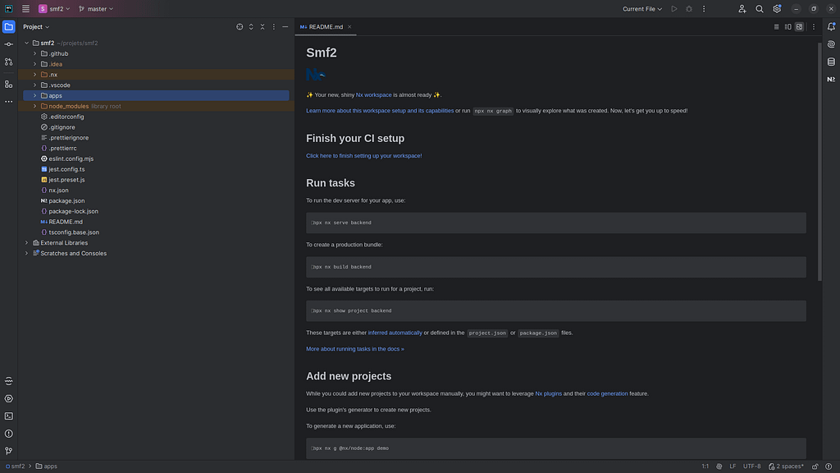Select opened file in Project tree
The width and height of the screenshot is (840, 473).
[240, 27]
